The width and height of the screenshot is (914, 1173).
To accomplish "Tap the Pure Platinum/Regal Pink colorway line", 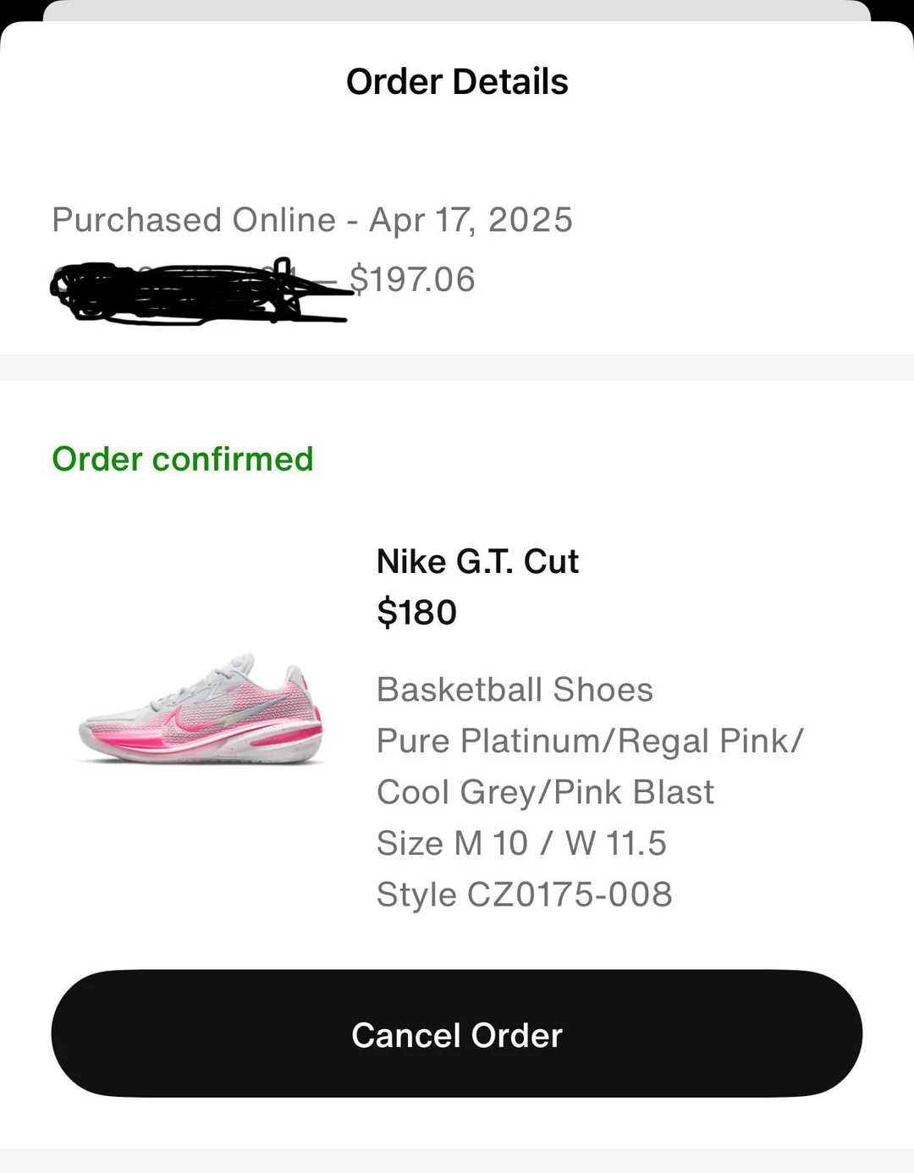I will tap(590, 741).
